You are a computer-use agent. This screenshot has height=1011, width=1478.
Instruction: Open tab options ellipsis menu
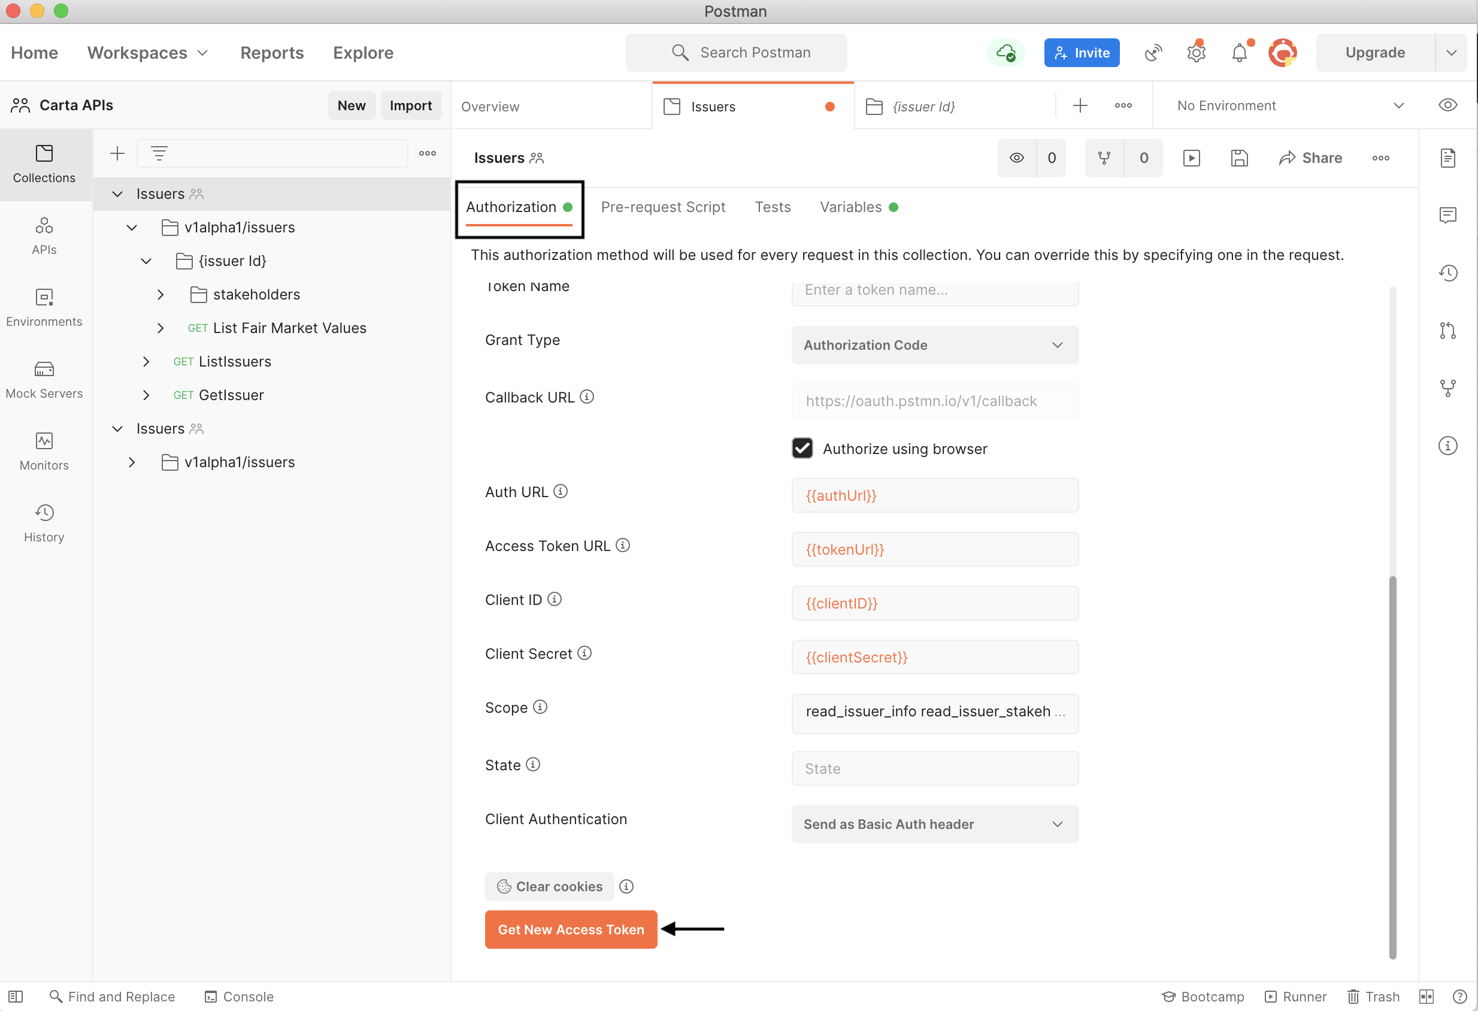1123,105
